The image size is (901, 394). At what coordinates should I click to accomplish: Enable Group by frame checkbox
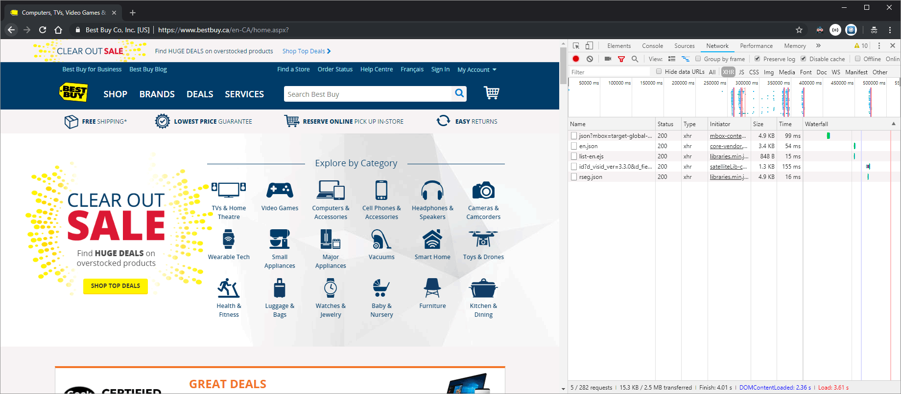698,59
